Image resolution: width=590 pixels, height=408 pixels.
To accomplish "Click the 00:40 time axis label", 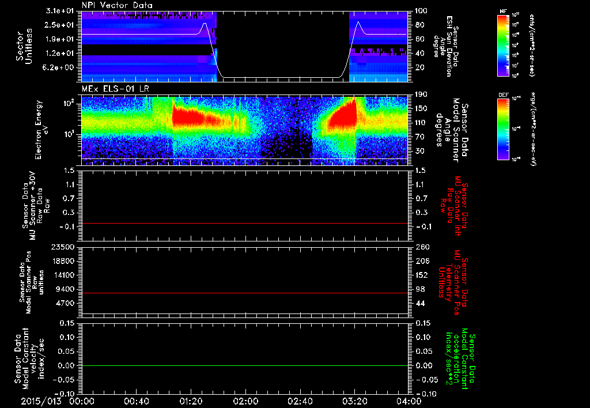I will (x=136, y=401).
